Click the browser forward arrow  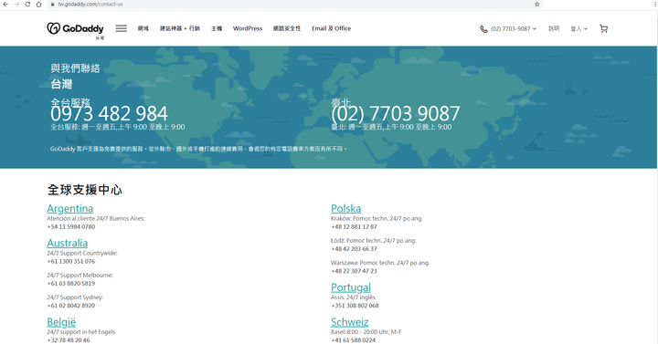click(x=16, y=5)
